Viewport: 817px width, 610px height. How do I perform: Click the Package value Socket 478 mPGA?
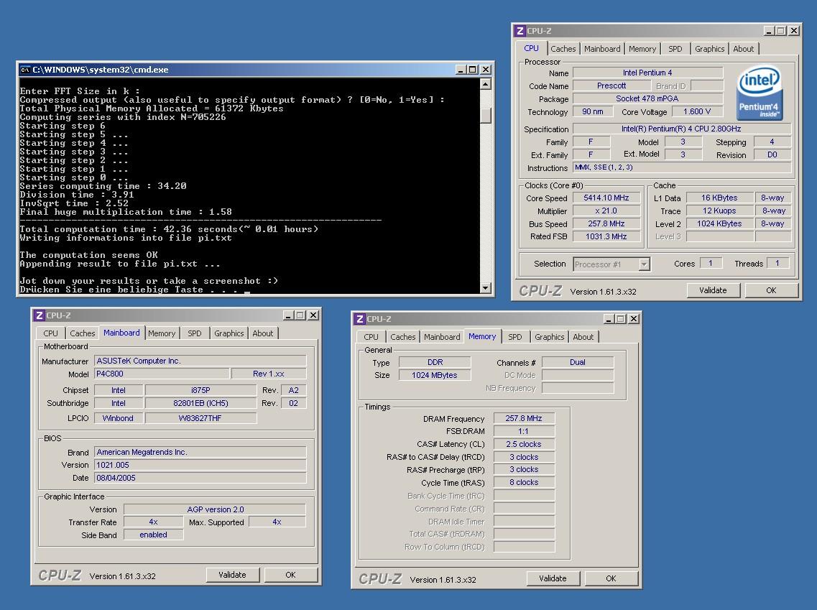pyautogui.click(x=647, y=98)
